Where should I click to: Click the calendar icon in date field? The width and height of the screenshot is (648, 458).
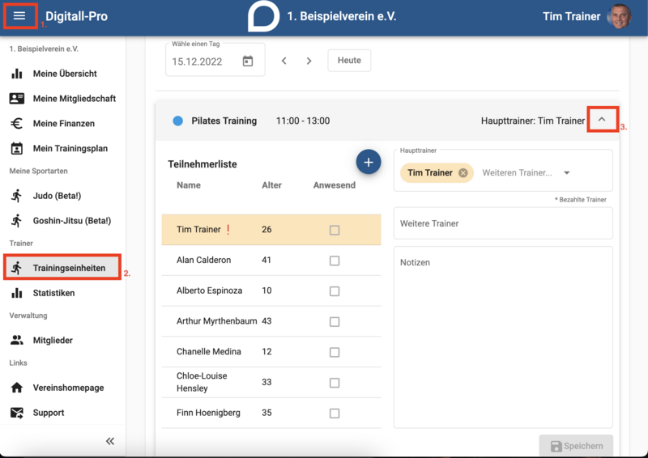248,61
